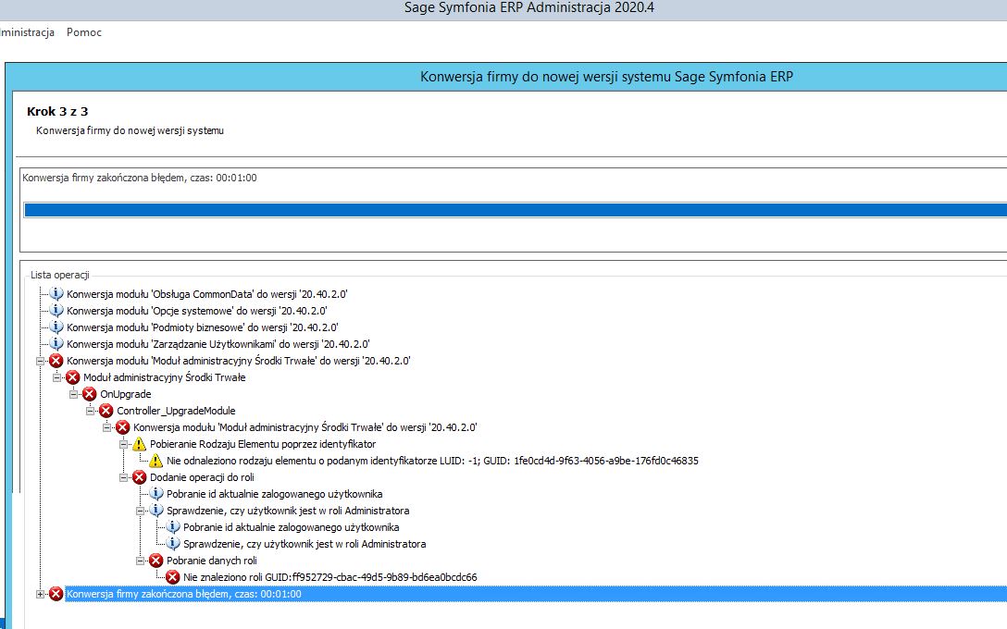The width and height of the screenshot is (1007, 629).
Task: Click the info icon beside 'Obsługa CommonData' row
Action: tap(56, 294)
